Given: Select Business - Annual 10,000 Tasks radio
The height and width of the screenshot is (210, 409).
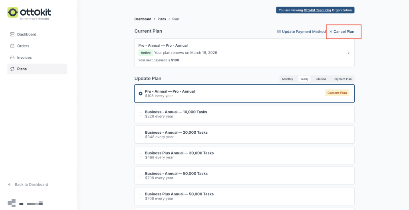Looking at the screenshot, I should (x=141, y=114).
